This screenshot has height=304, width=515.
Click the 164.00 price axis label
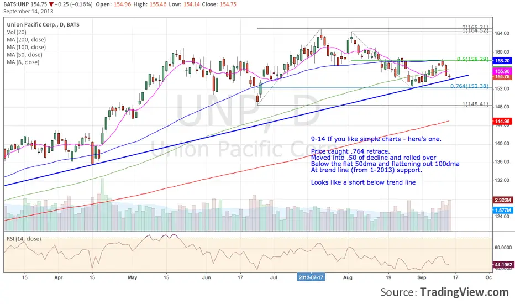[502, 34]
